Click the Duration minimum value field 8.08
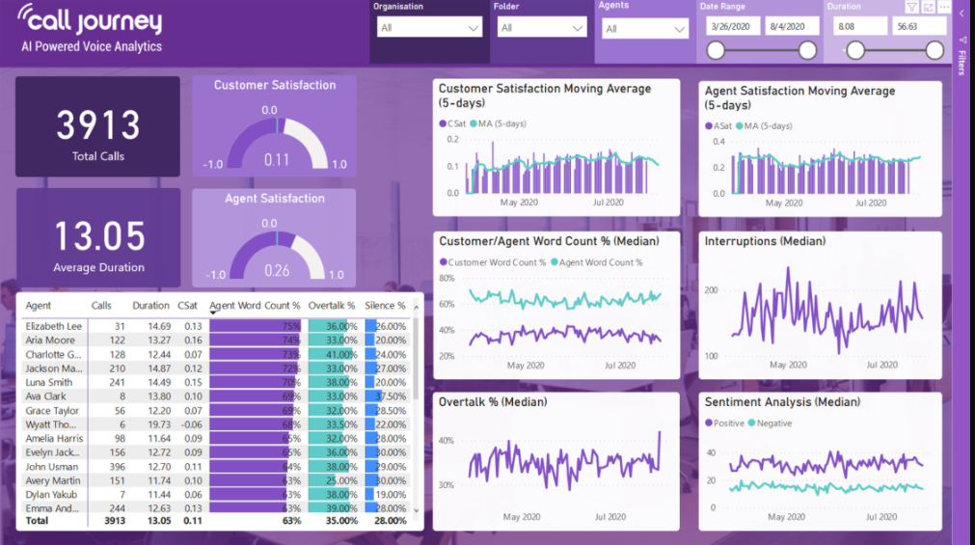The width and height of the screenshot is (975, 545). (x=860, y=27)
